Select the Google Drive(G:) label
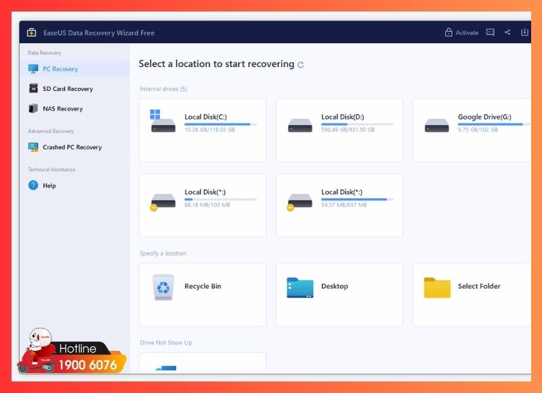This screenshot has height=393, width=542. click(x=484, y=117)
